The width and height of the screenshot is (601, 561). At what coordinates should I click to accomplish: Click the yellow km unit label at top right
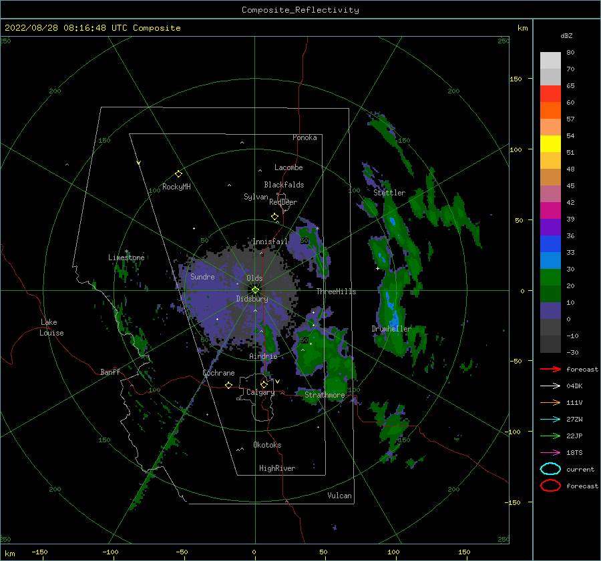click(x=522, y=28)
